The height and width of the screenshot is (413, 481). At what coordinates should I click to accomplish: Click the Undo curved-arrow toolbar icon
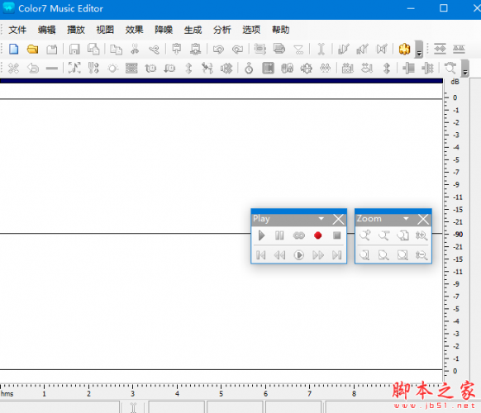(218, 49)
